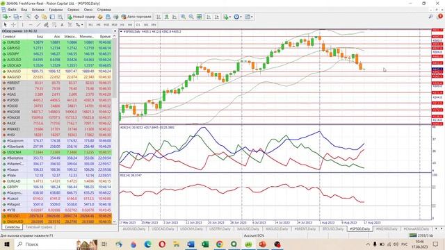Open the periods clock dropdown
The height and width of the screenshot is (250, 445).
pos(238,17)
